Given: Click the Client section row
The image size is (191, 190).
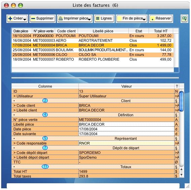Looking at the screenshot, I should coord(95,101).
